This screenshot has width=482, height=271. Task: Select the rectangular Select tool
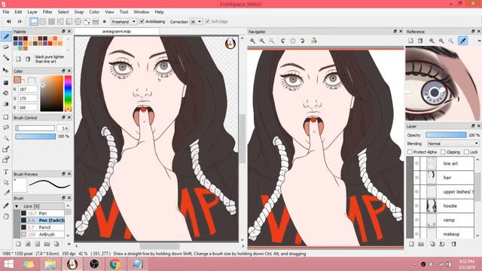[6, 117]
